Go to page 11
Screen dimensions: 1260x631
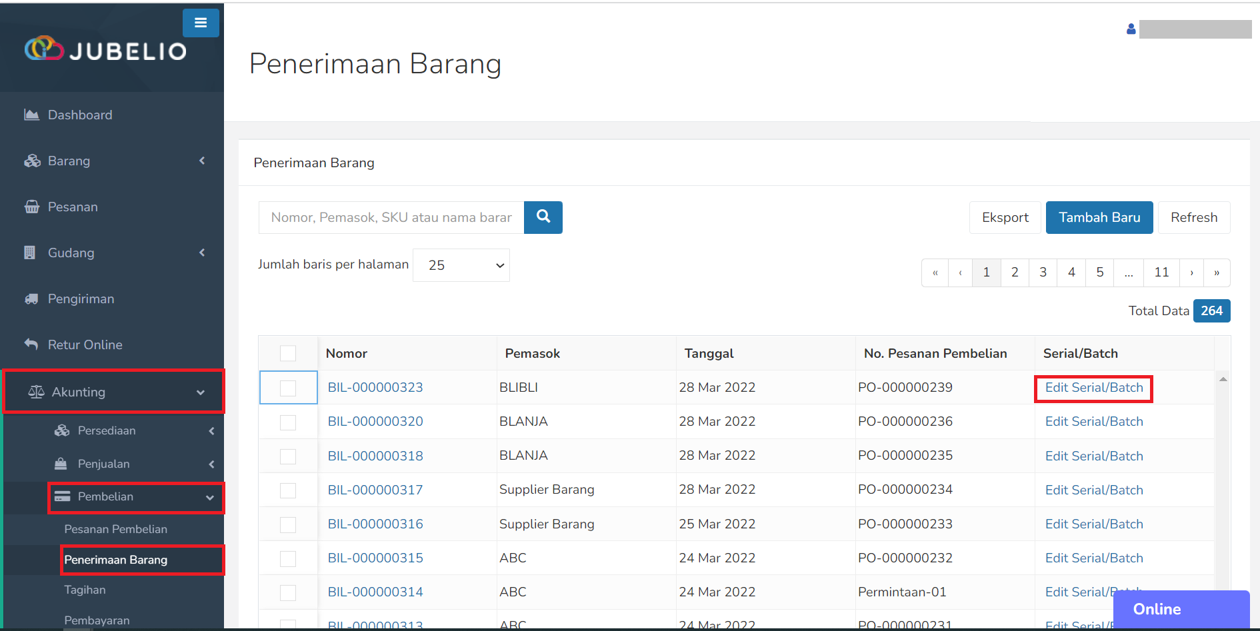[x=1161, y=273]
